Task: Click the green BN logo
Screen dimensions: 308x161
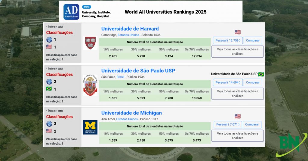Action: point(291,145)
